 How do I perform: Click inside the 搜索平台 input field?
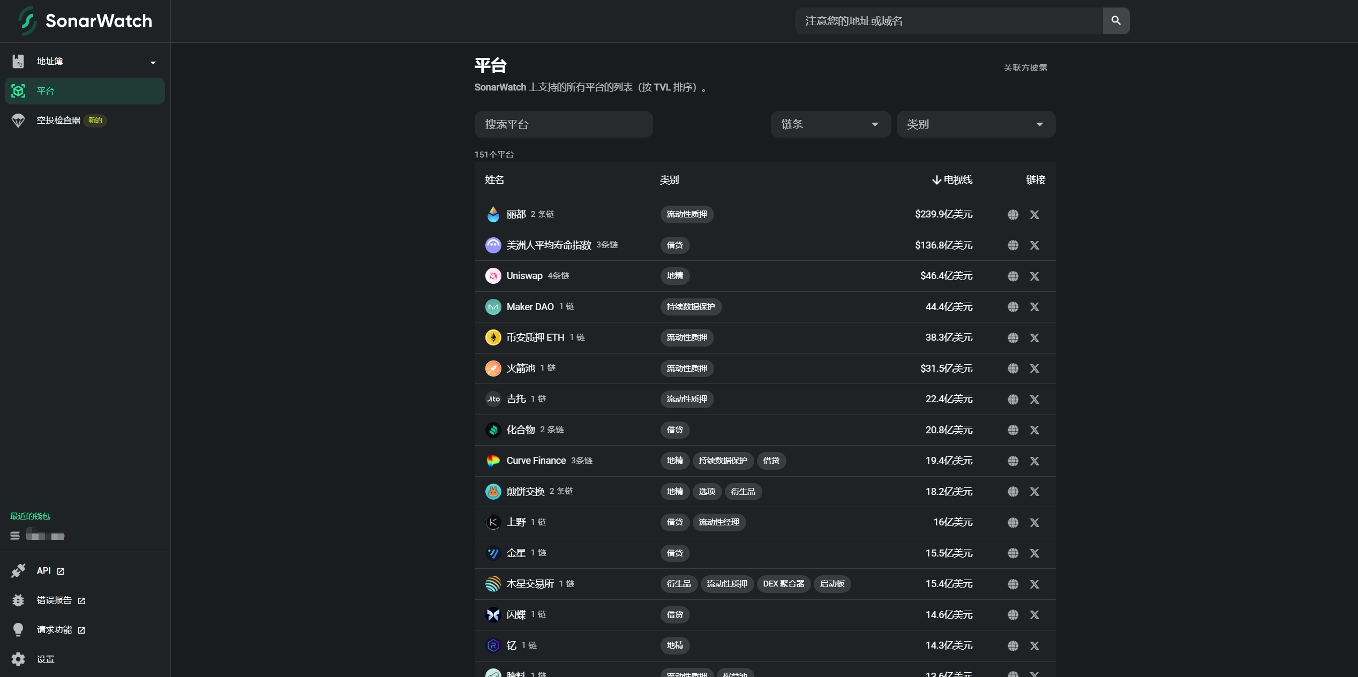[x=563, y=124]
